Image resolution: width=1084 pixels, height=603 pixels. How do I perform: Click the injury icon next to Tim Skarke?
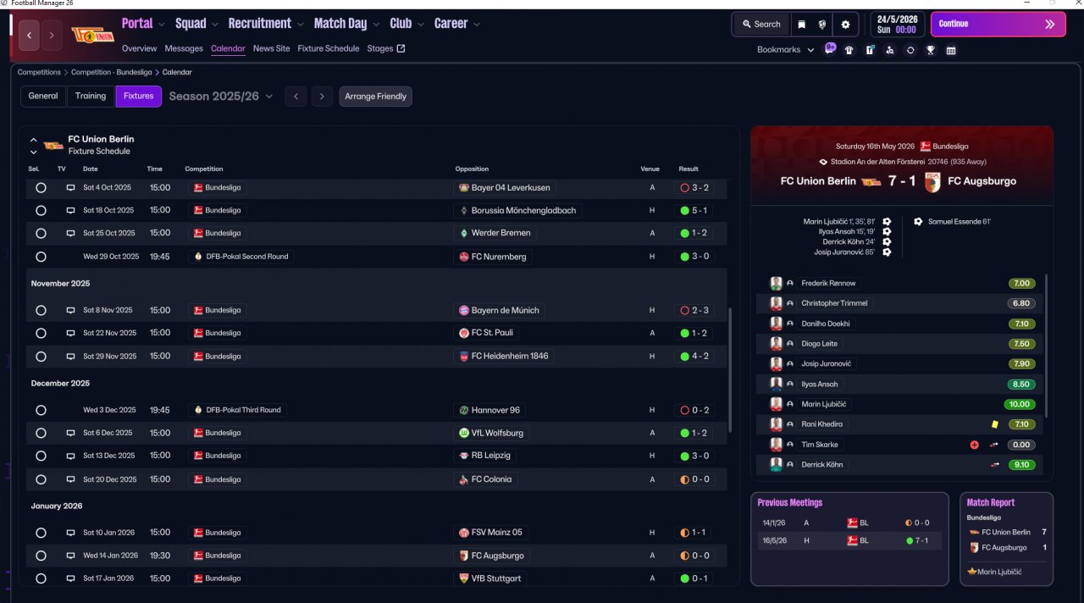(975, 445)
